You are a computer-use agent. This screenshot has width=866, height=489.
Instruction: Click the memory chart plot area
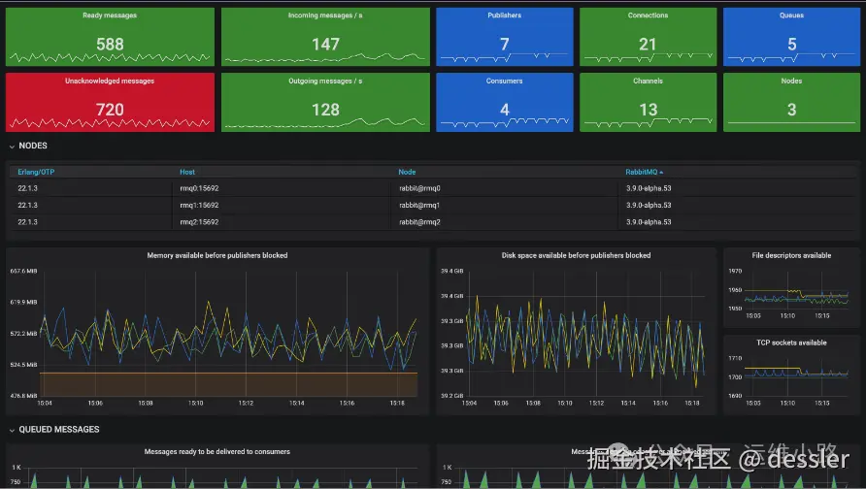pyautogui.click(x=229, y=334)
